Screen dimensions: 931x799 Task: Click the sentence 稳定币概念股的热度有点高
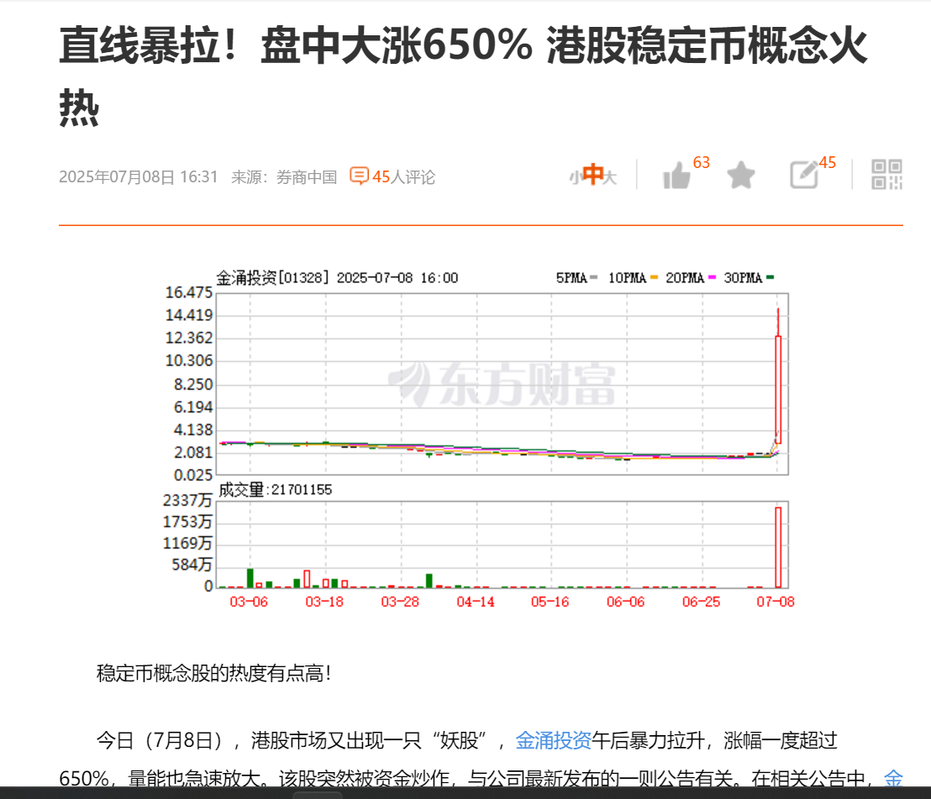point(213,673)
